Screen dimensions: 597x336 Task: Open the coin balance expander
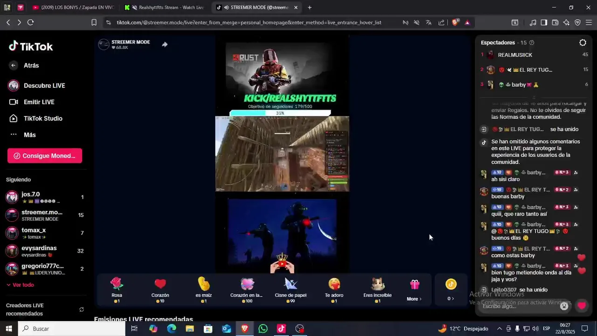(x=451, y=290)
